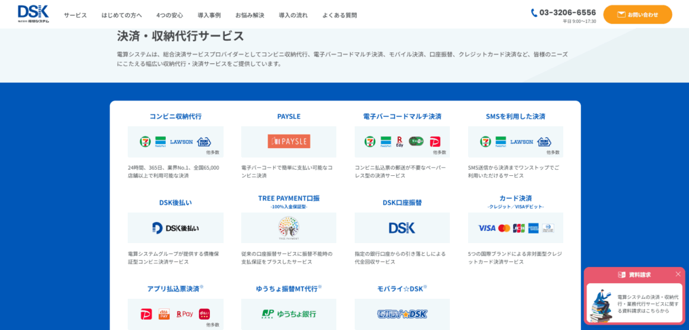Click the 決済・収納代行サービス page heading
The height and width of the screenshot is (330, 689).
coord(180,36)
